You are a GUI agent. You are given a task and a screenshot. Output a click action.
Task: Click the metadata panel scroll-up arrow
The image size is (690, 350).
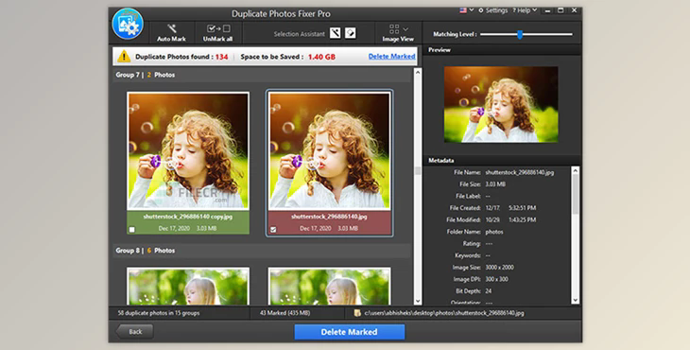point(575,170)
